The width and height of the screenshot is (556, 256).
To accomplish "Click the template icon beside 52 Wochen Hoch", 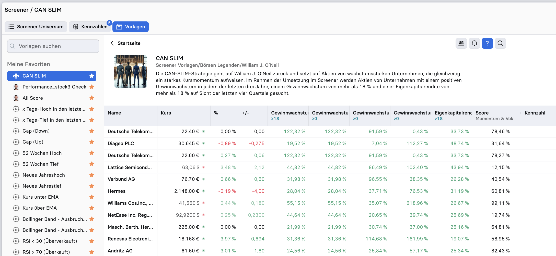I will pyautogui.click(x=16, y=153).
